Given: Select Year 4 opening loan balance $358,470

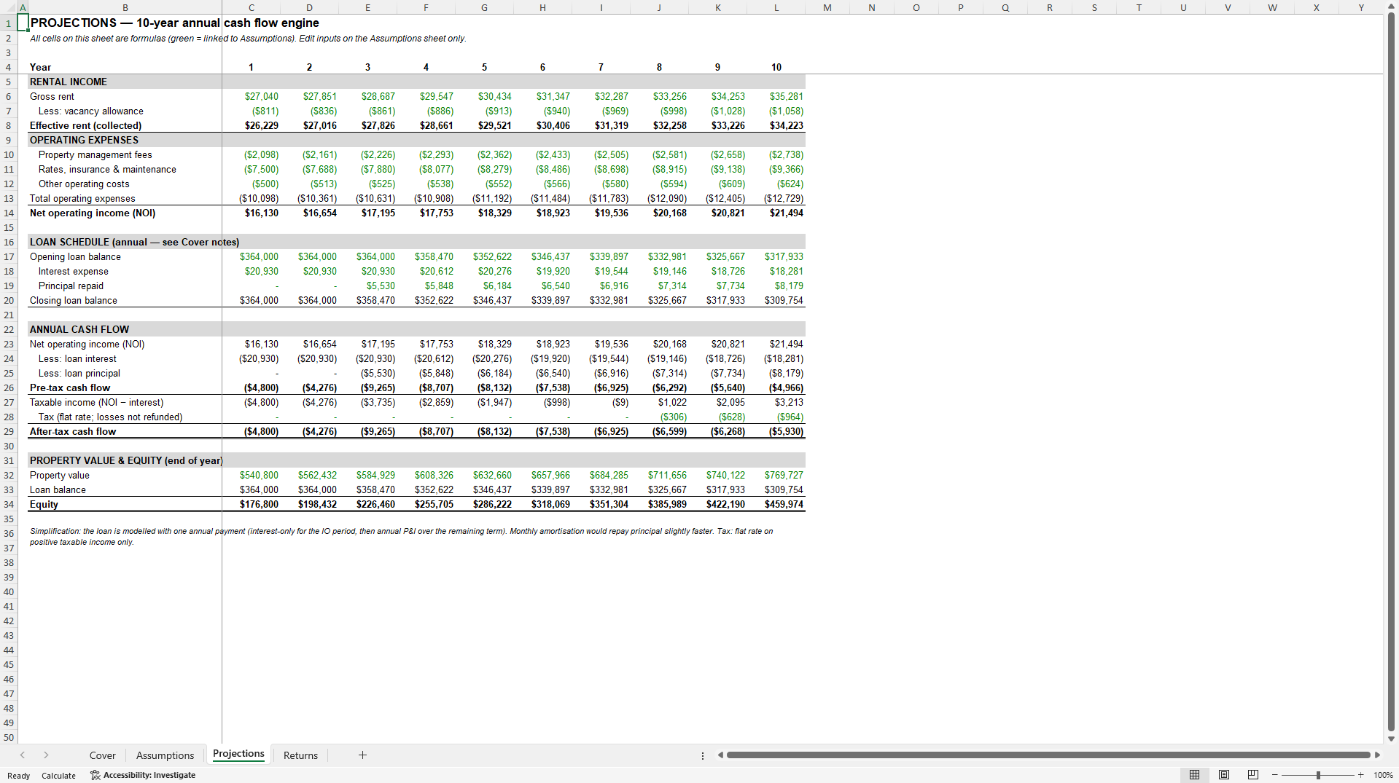Looking at the screenshot, I should [426, 256].
